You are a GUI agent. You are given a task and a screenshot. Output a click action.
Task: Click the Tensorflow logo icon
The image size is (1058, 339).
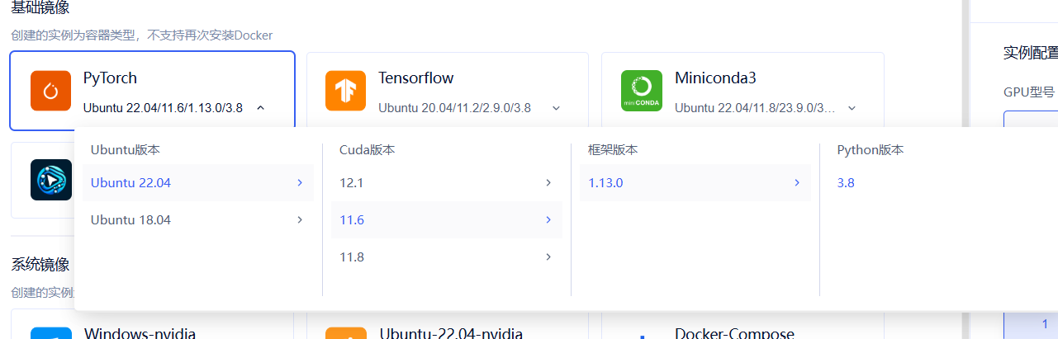point(345,91)
